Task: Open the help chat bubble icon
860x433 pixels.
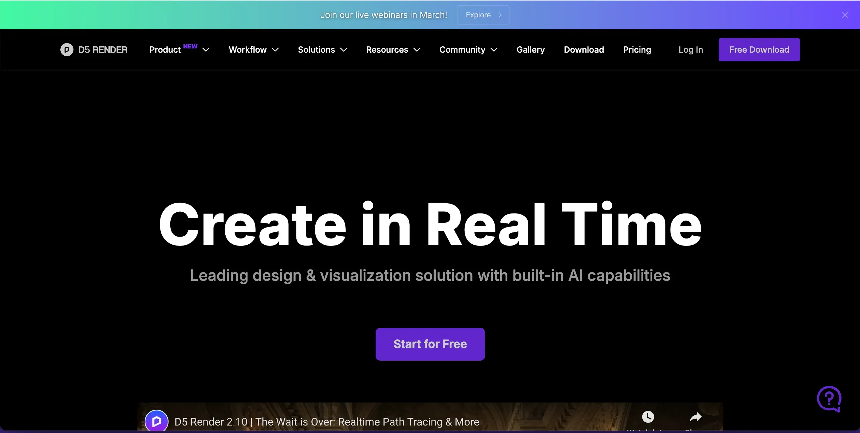Action: click(x=829, y=399)
